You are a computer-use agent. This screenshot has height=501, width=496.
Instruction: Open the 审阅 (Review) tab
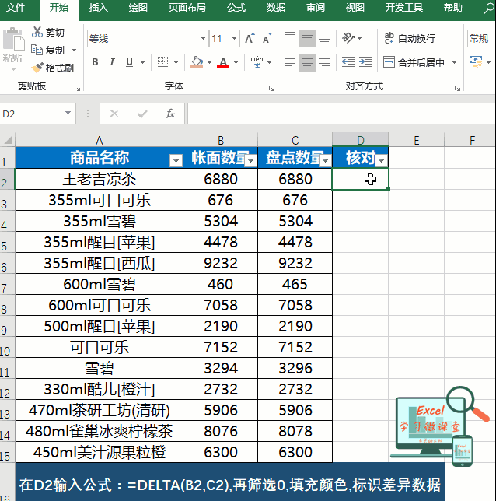coord(316,7)
